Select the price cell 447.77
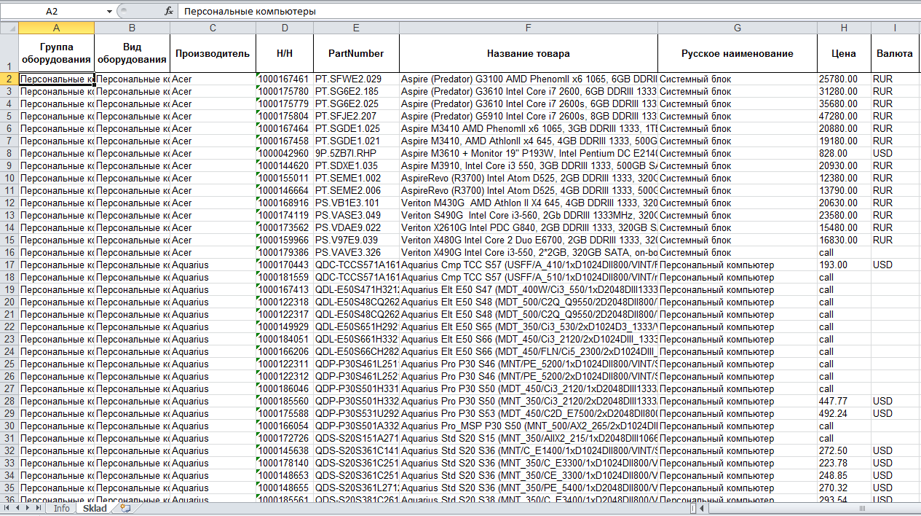The width and height of the screenshot is (921, 516). pyautogui.click(x=844, y=401)
